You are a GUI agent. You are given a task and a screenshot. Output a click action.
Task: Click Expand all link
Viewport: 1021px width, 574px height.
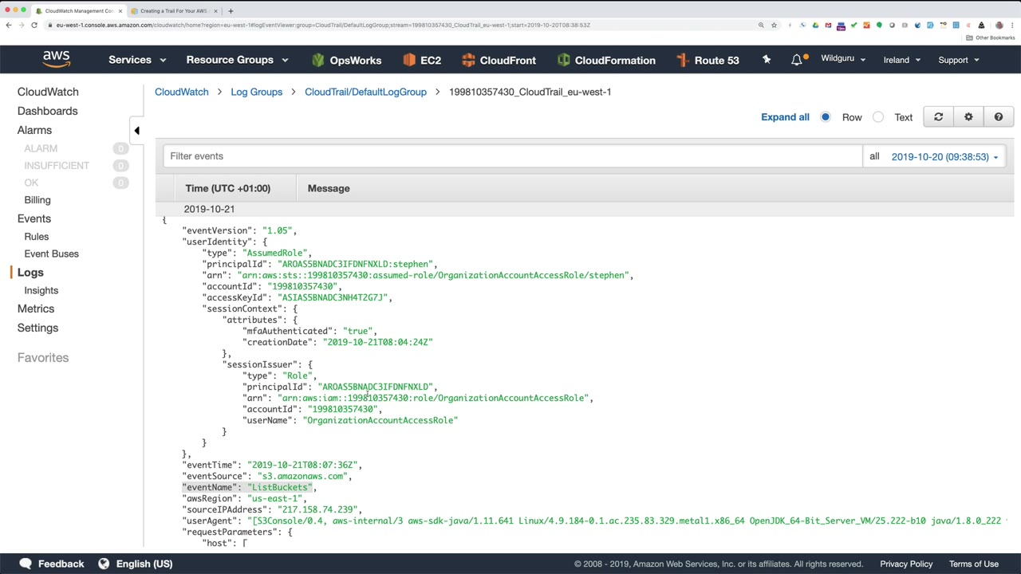(x=785, y=117)
